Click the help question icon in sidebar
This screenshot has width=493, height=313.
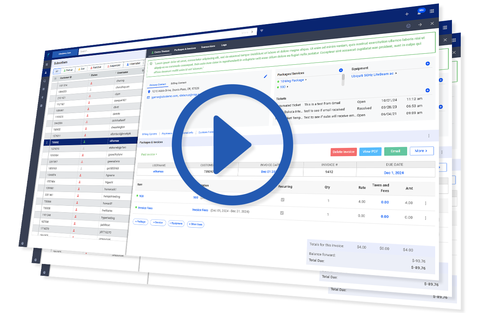tap(23, 243)
